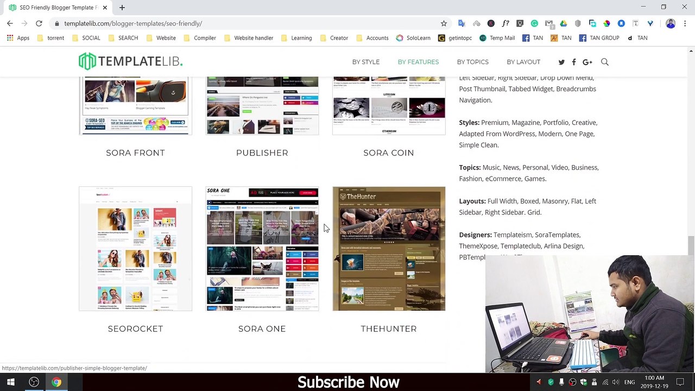The image size is (695, 391).
Task: Open the Compiler bookmark folder
Action: pyautogui.click(x=199, y=38)
